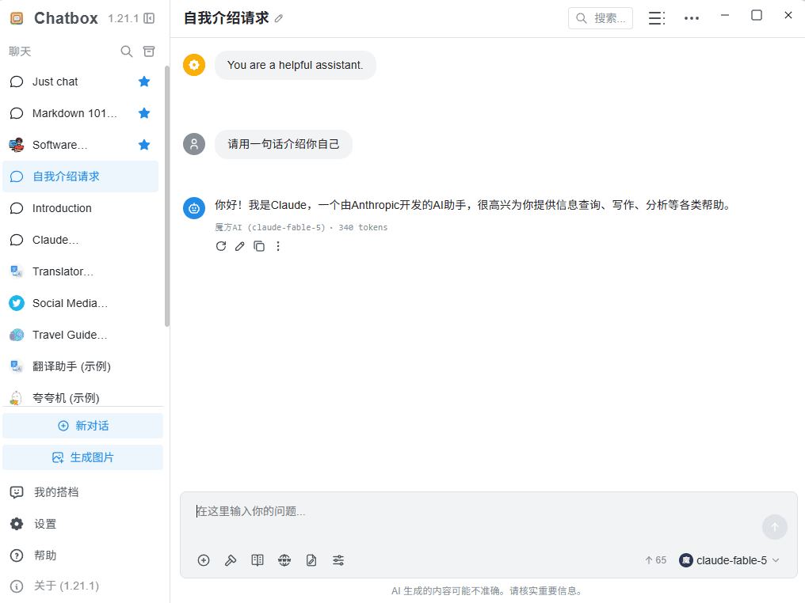Click the broom clear-context icon
The image size is (805, 603).
click(231, 560)
